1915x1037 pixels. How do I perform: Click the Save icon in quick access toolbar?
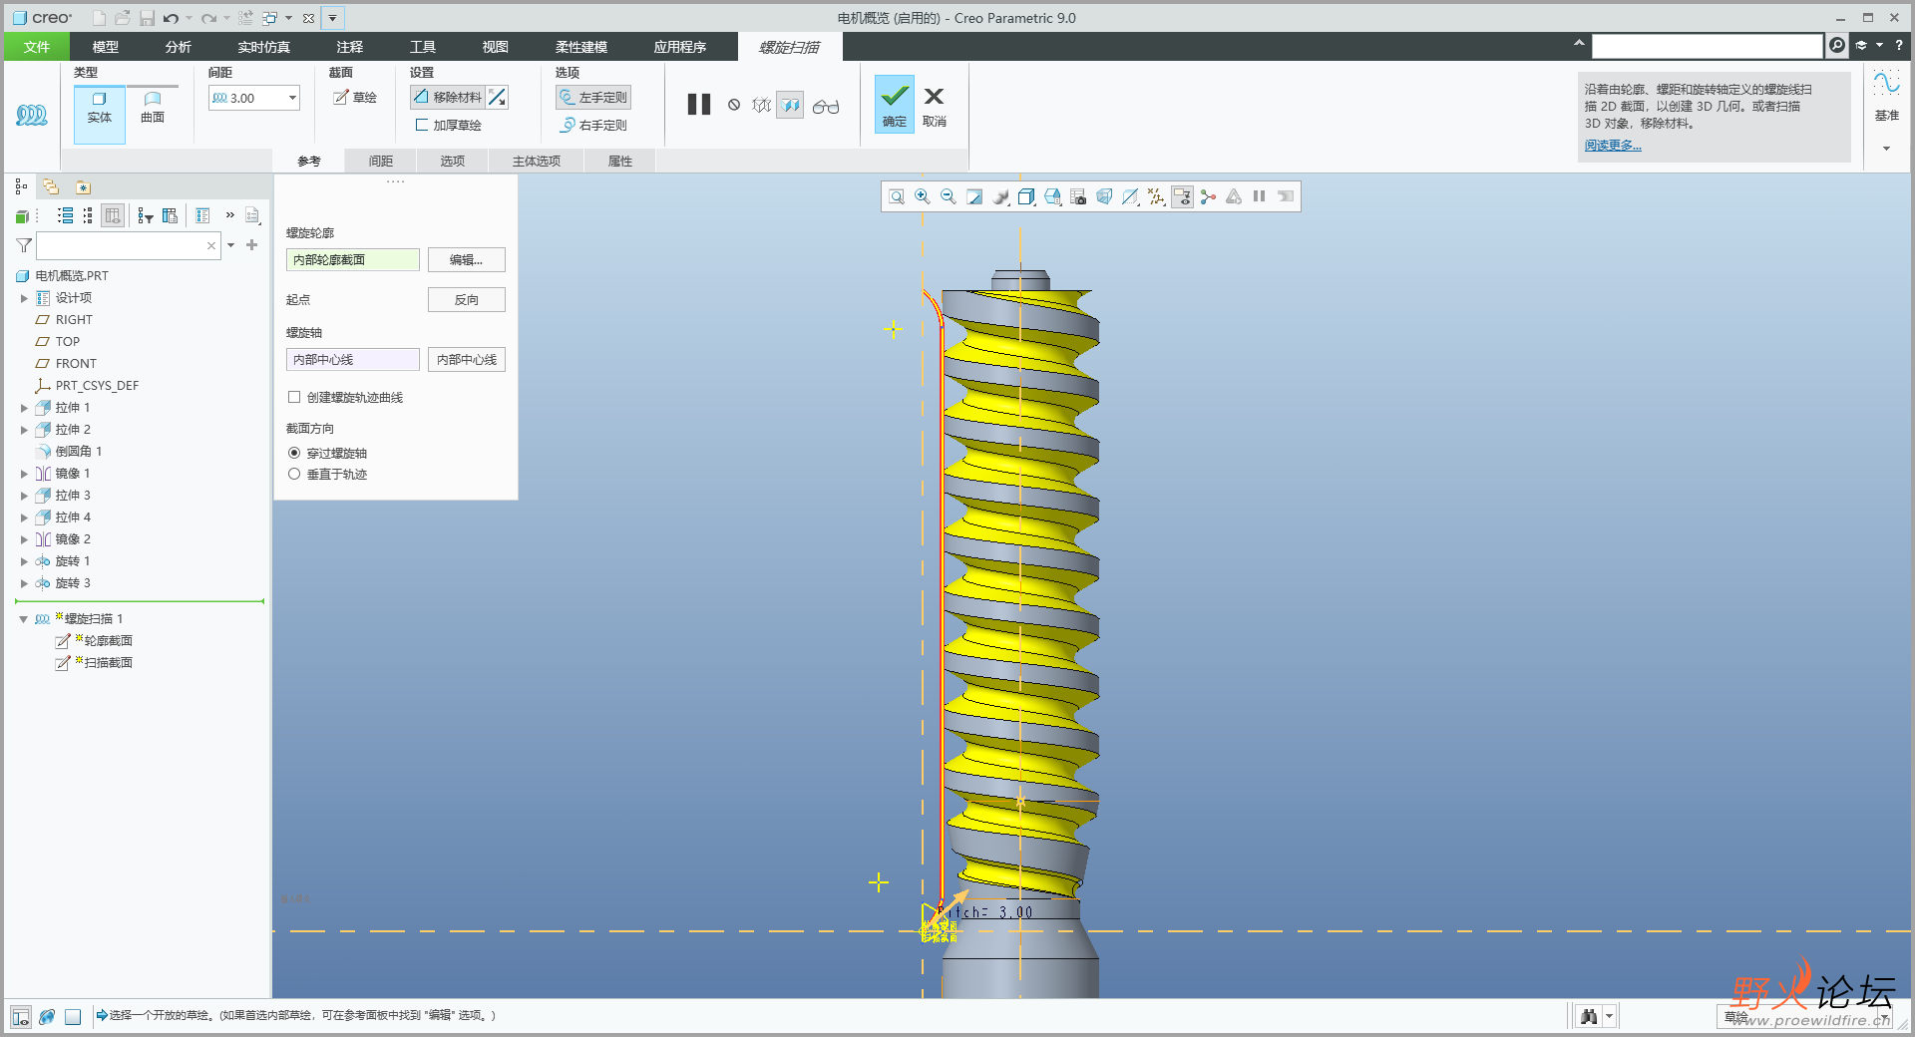tap(147, 18)
